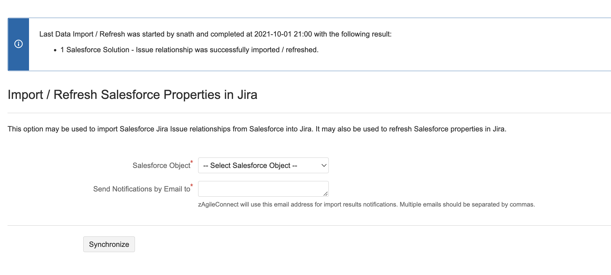The height and width of the screenshot is (275, 611).
Task: Click red asterisk beside Email to label
Action: pos(191,185)
